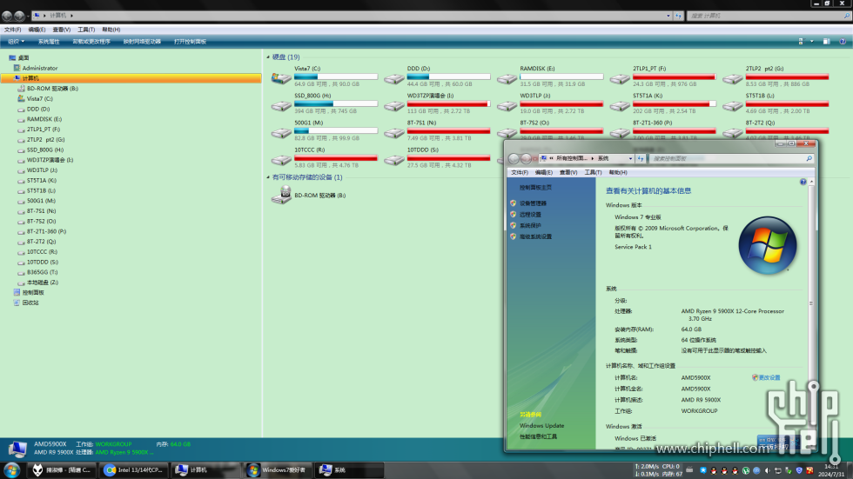Open the Tools menu in System window
The image size is (853, 479).
coord(593,172)
